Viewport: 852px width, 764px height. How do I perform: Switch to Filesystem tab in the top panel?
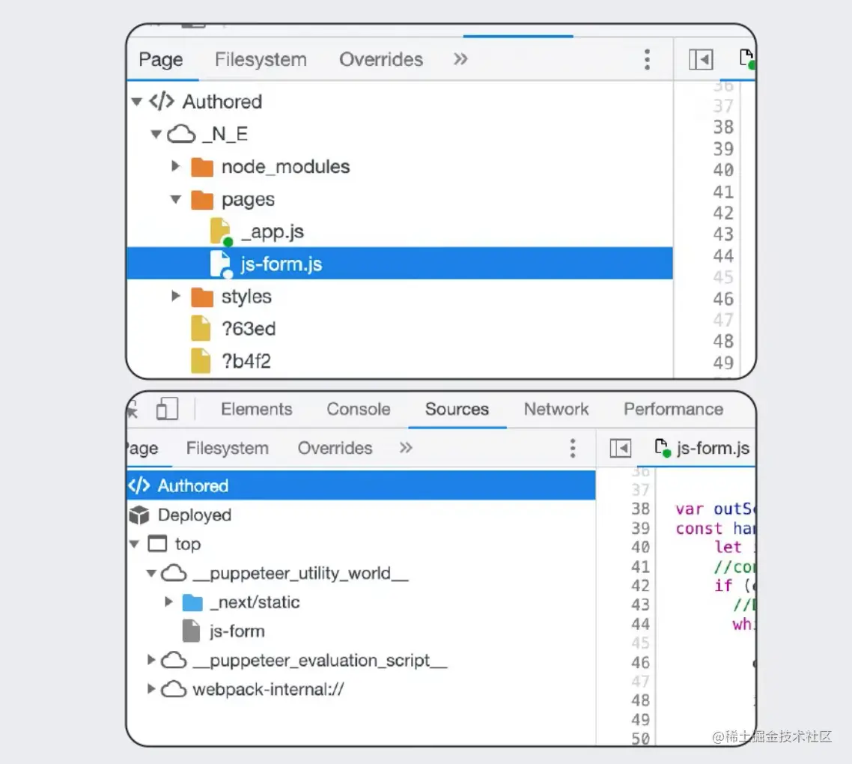pyautogui.click(x=261, y=59)
